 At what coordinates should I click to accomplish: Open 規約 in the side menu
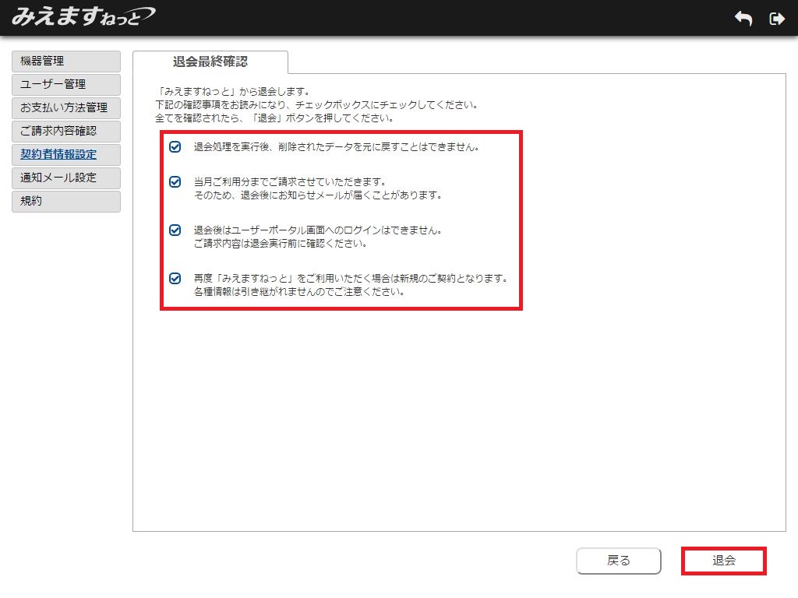pyautogui.click(x=66, y=202)
